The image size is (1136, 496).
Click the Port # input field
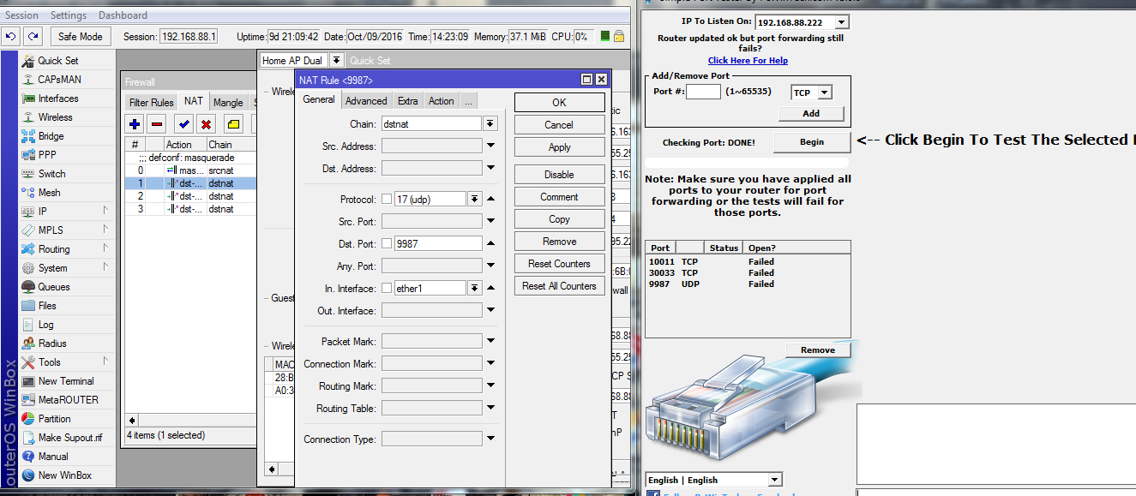click(703, 92)
